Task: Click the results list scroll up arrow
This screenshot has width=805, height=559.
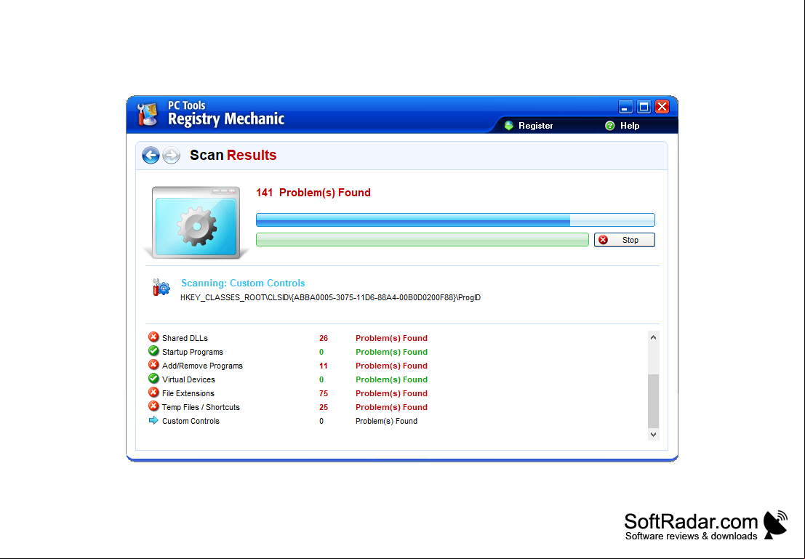Action: pos(653,337)
